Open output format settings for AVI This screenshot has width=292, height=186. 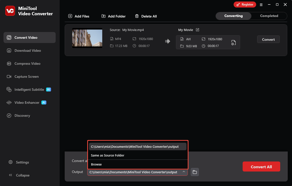[x=234, y=42]
